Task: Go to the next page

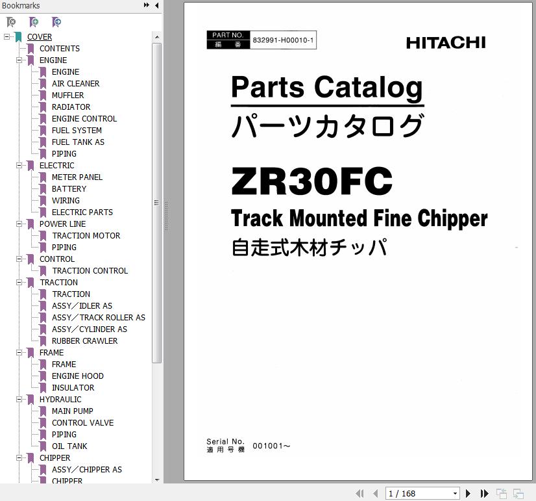Action: (x=469, y=493)
